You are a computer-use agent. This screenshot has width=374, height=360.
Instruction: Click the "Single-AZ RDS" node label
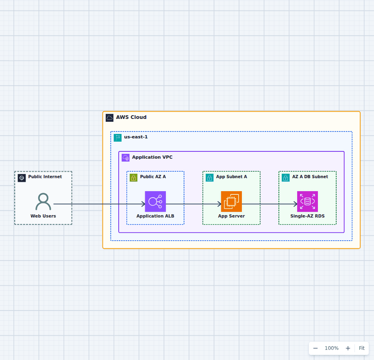[307, 216]
